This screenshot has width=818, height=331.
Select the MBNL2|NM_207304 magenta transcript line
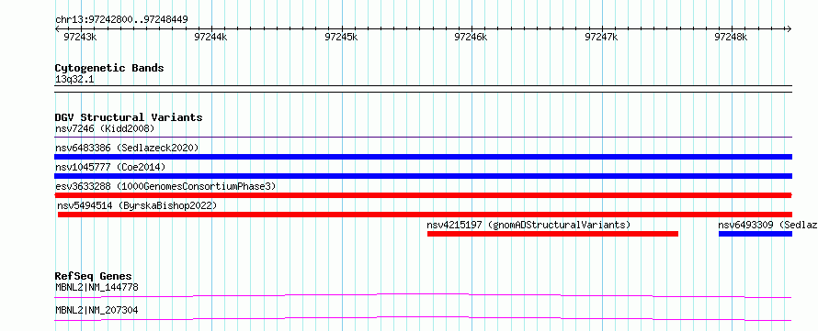tap(424, 318)
